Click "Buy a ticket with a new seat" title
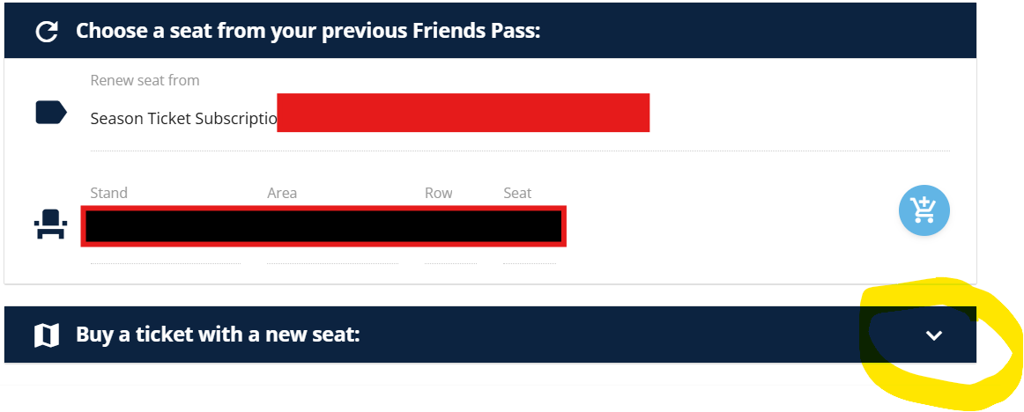 pos(218,335)
